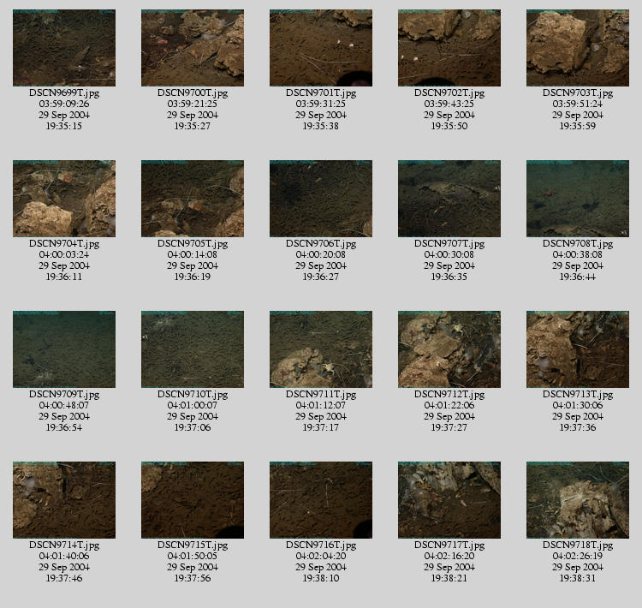View the DSCN9705T.jpg thumbnail
Image resolution: width=642 pixels, height=608 pixels.
point(193,199)
